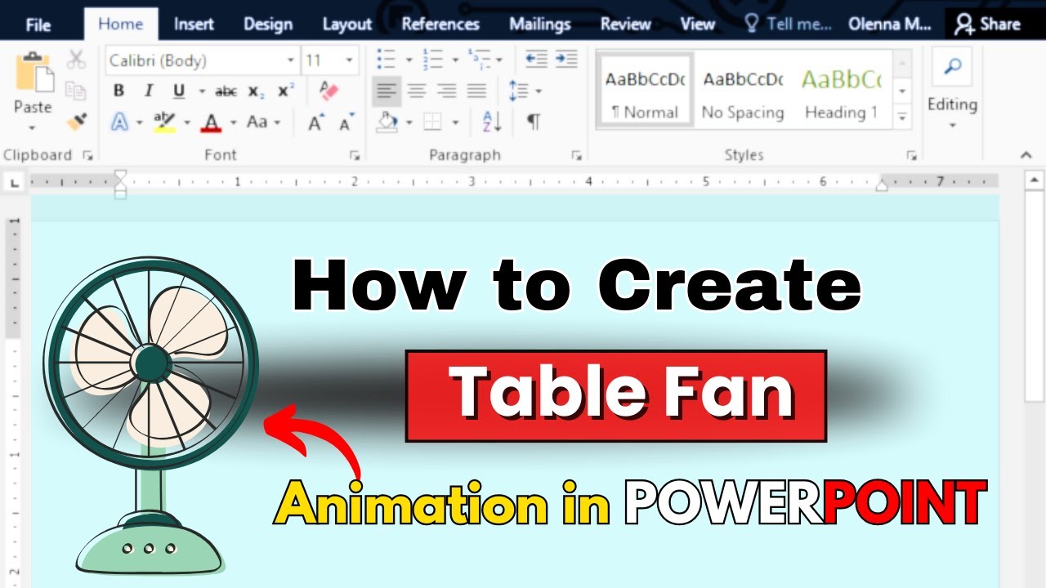
Task: Click ruler tab selector icon
Action: [x=15, y=183]
